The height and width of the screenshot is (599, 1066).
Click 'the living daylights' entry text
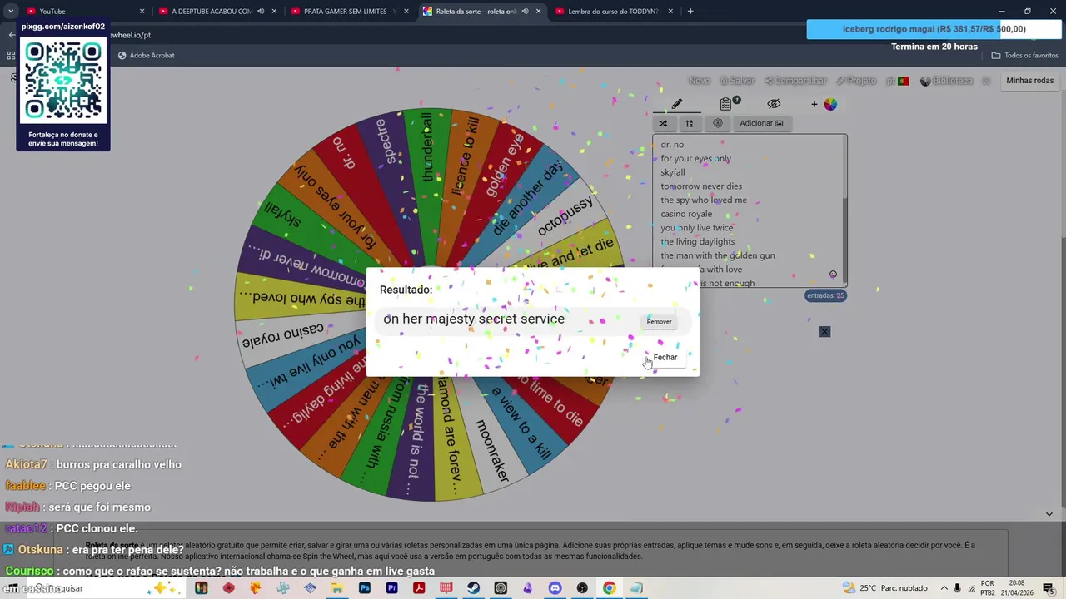[698, 241]
